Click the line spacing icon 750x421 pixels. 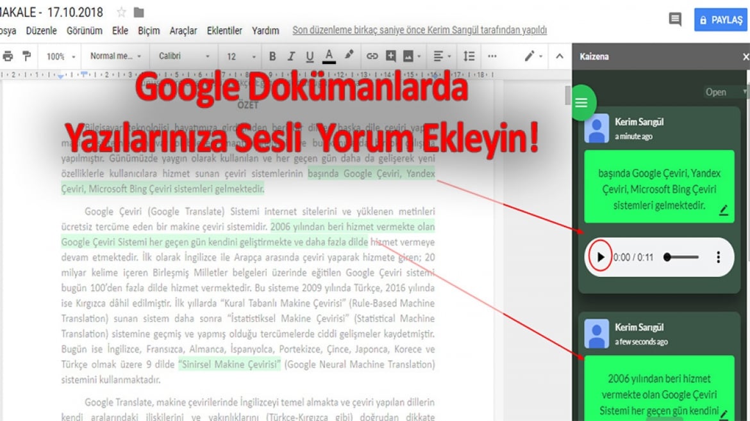pyautogui.click(x=469, y=56)
